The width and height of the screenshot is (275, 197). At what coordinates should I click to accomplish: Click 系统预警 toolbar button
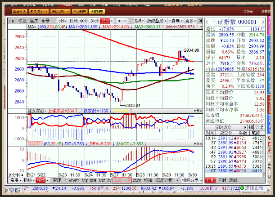click(x=80, y=12)
